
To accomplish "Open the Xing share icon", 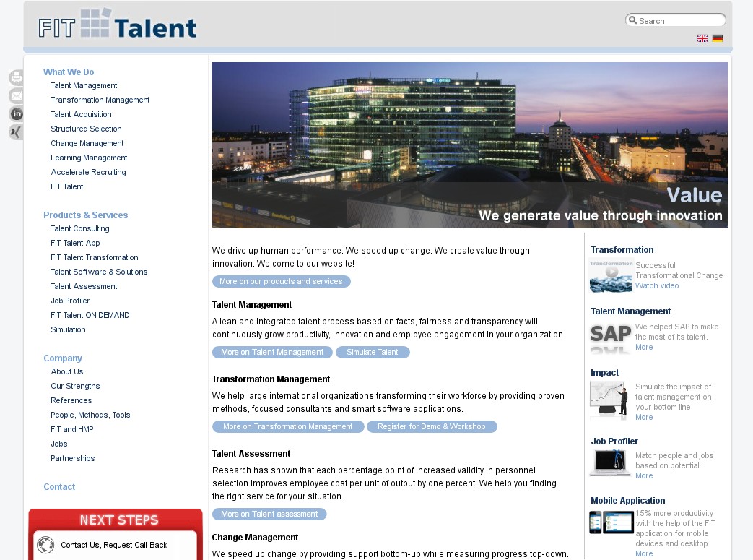I will pyautogui.click(x=17, y=132).
